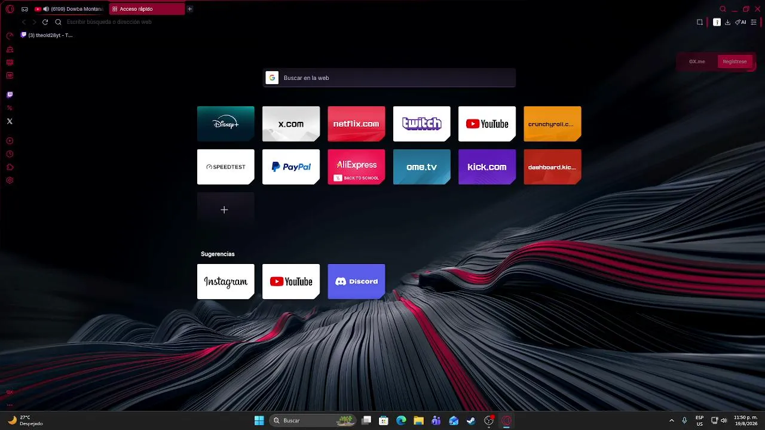Viewport: 765px width, 430px height.
Task: Open the taskbar clock and date
Action: [746, 420]
